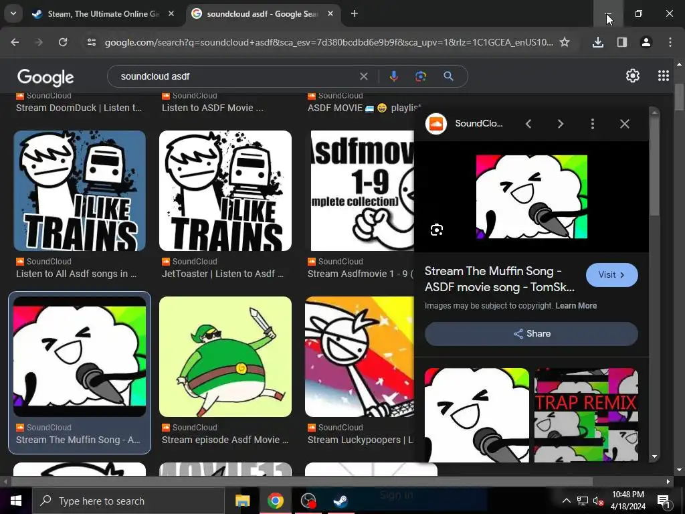Close the image preview panel
Image resolution: width=685 pixels, height=514 pixels.
[x=625, y=124]
